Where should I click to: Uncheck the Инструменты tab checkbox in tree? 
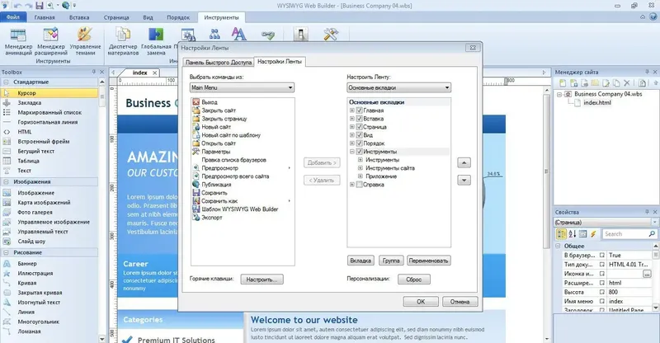(359, 152)
